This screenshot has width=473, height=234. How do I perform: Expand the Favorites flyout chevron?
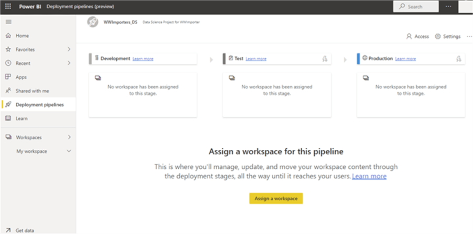pyautogui.click(x=69, y=49)
